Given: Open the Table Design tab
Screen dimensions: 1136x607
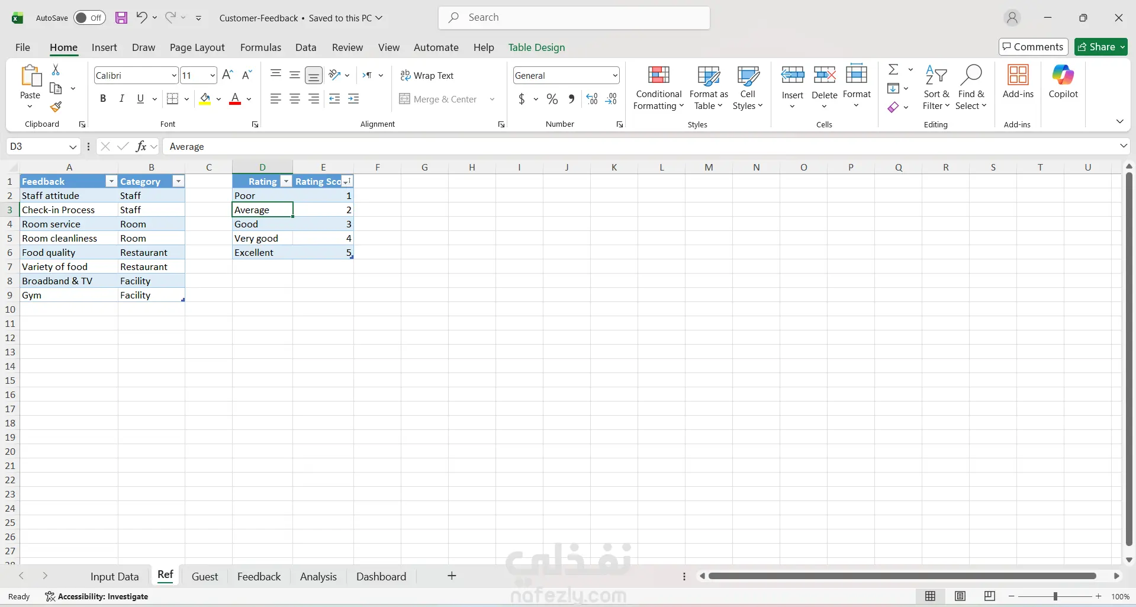Looking at the screenshot, I should pyautogui.click(x=536, y=47).
